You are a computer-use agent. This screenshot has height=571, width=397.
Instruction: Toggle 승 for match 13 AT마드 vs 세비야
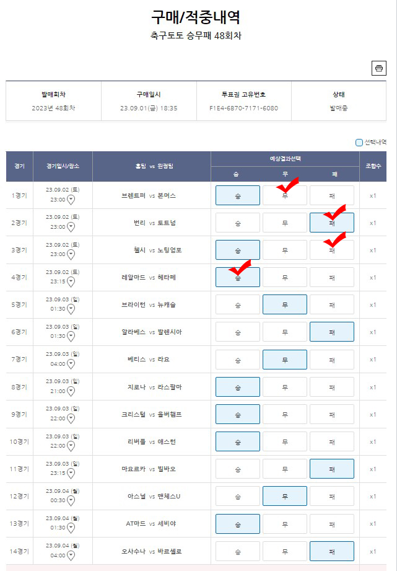(x=238, y=524)
